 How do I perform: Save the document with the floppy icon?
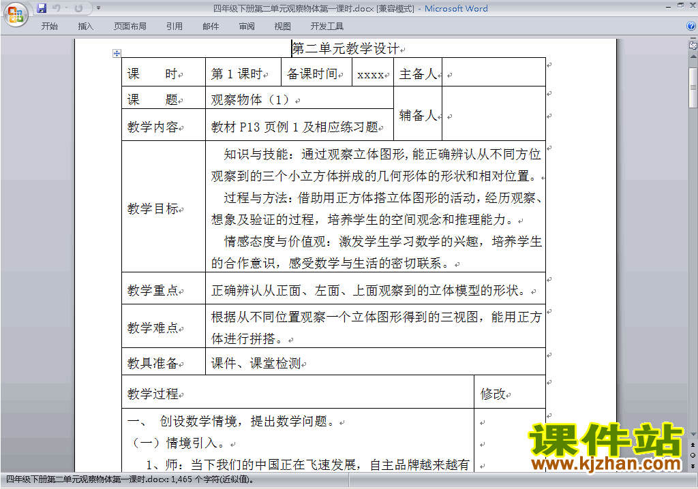pos(42,8)
